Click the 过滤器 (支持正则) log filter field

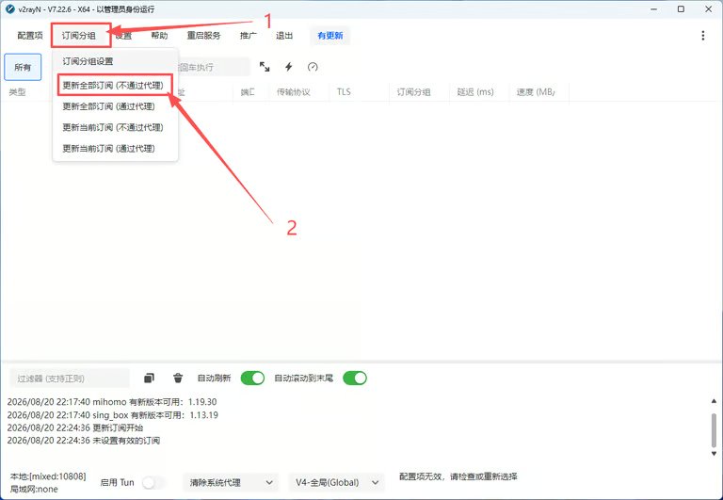click(x=70, y=379)
